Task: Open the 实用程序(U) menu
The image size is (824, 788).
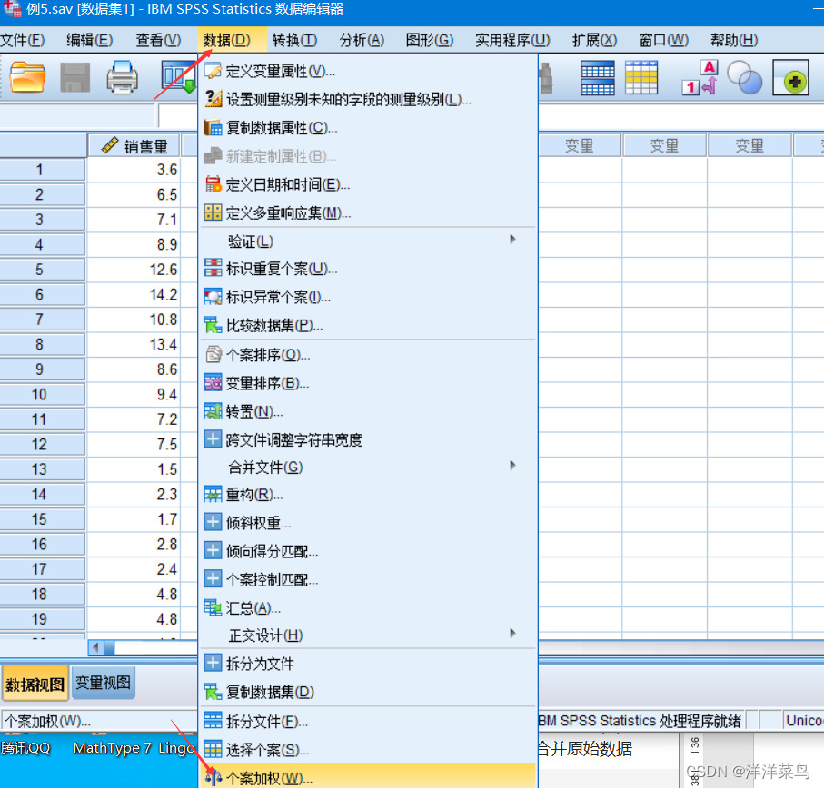Action: click(513, 40)
